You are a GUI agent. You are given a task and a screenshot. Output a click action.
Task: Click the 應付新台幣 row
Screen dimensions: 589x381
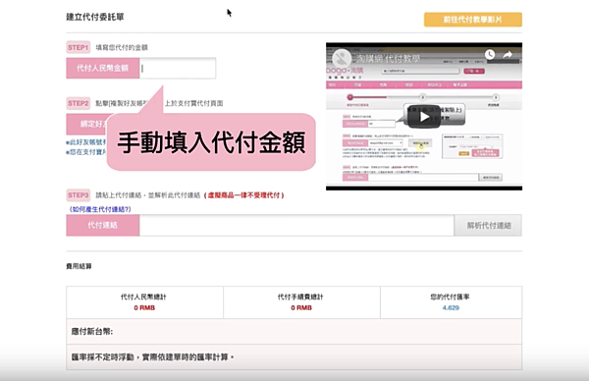click(x=294, y=331)
